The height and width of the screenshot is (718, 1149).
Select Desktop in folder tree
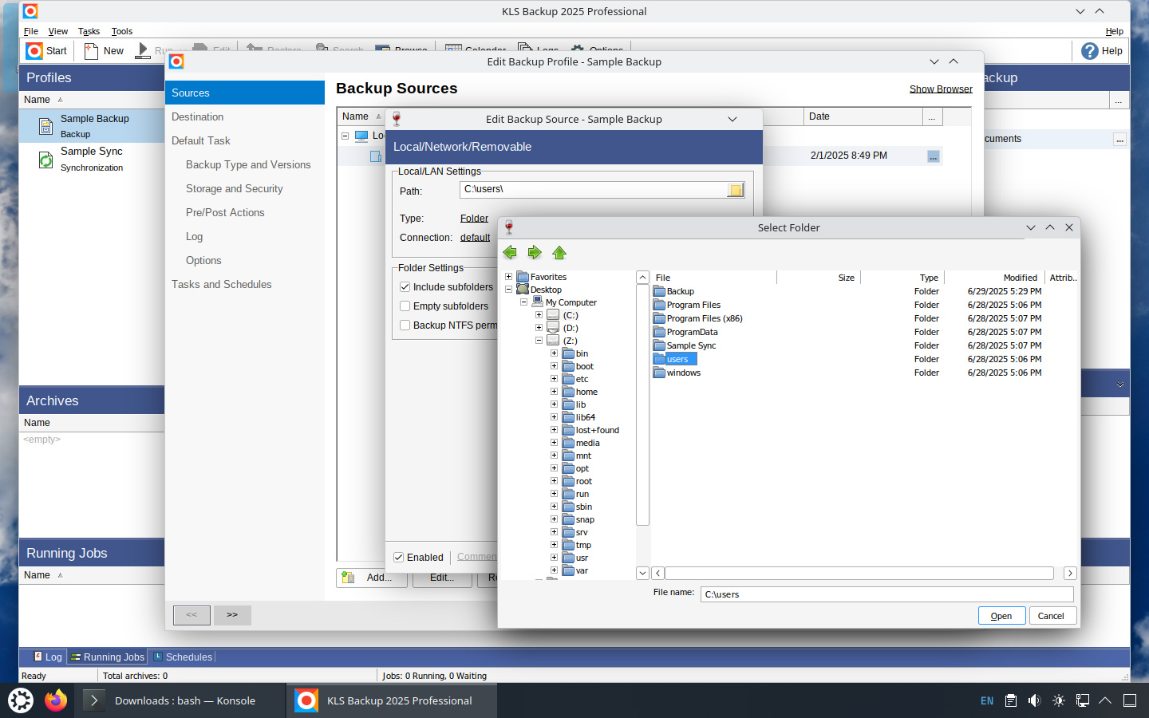pos(546,290)
